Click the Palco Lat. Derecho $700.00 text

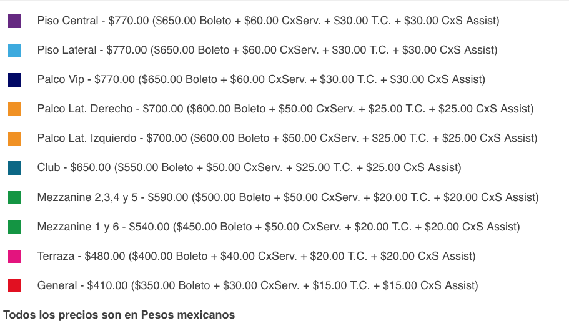coord(285,109)
